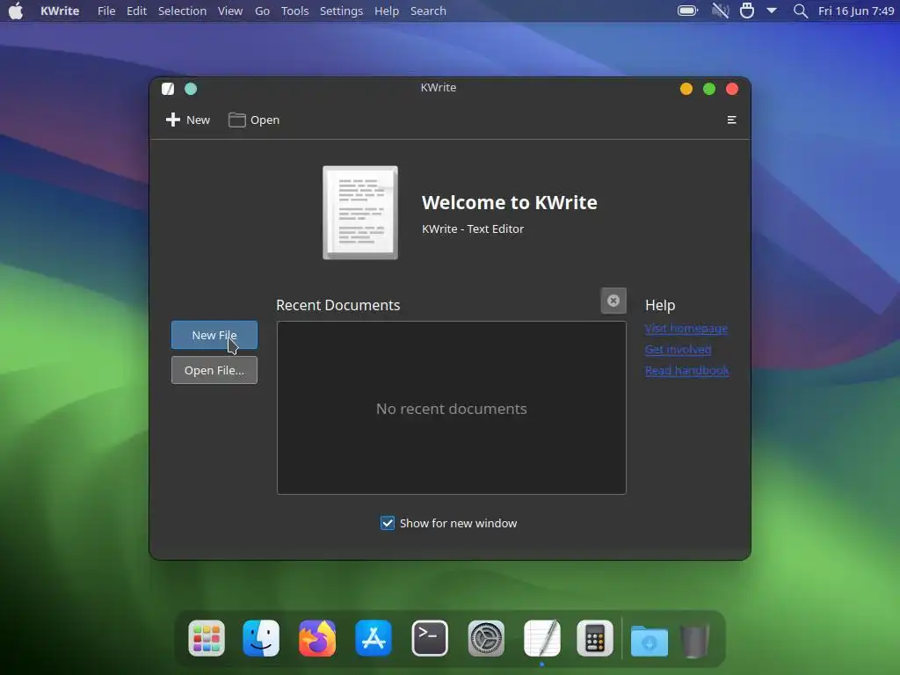Open the Settings menu
The height and width of the screenshot is (675, 900).
point(341,11)
